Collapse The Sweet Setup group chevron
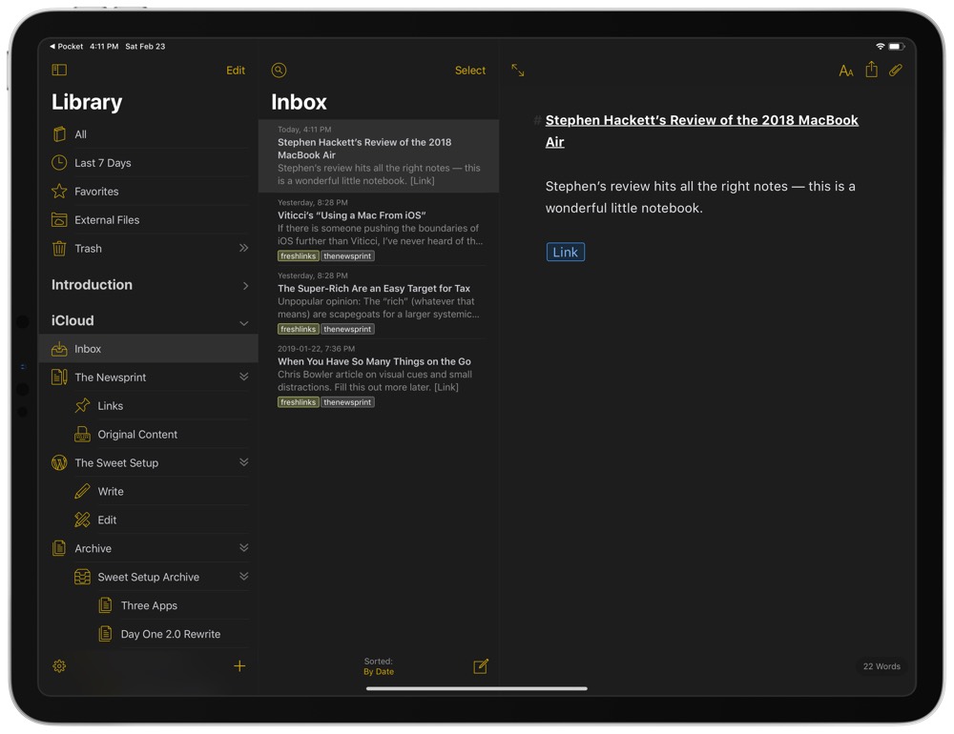The image size is (954, 734). 243,462
